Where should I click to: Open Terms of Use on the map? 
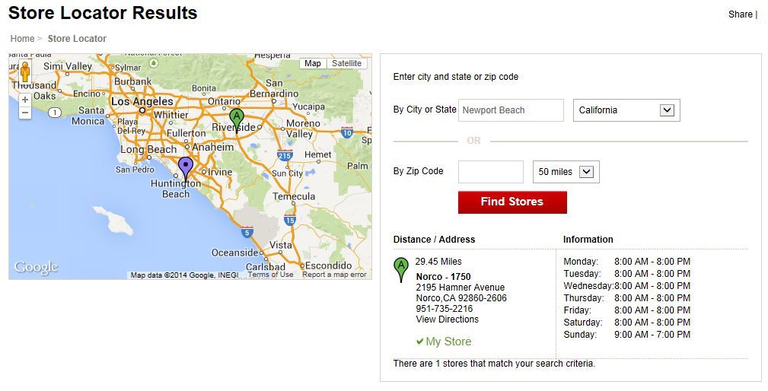[270, 275]
